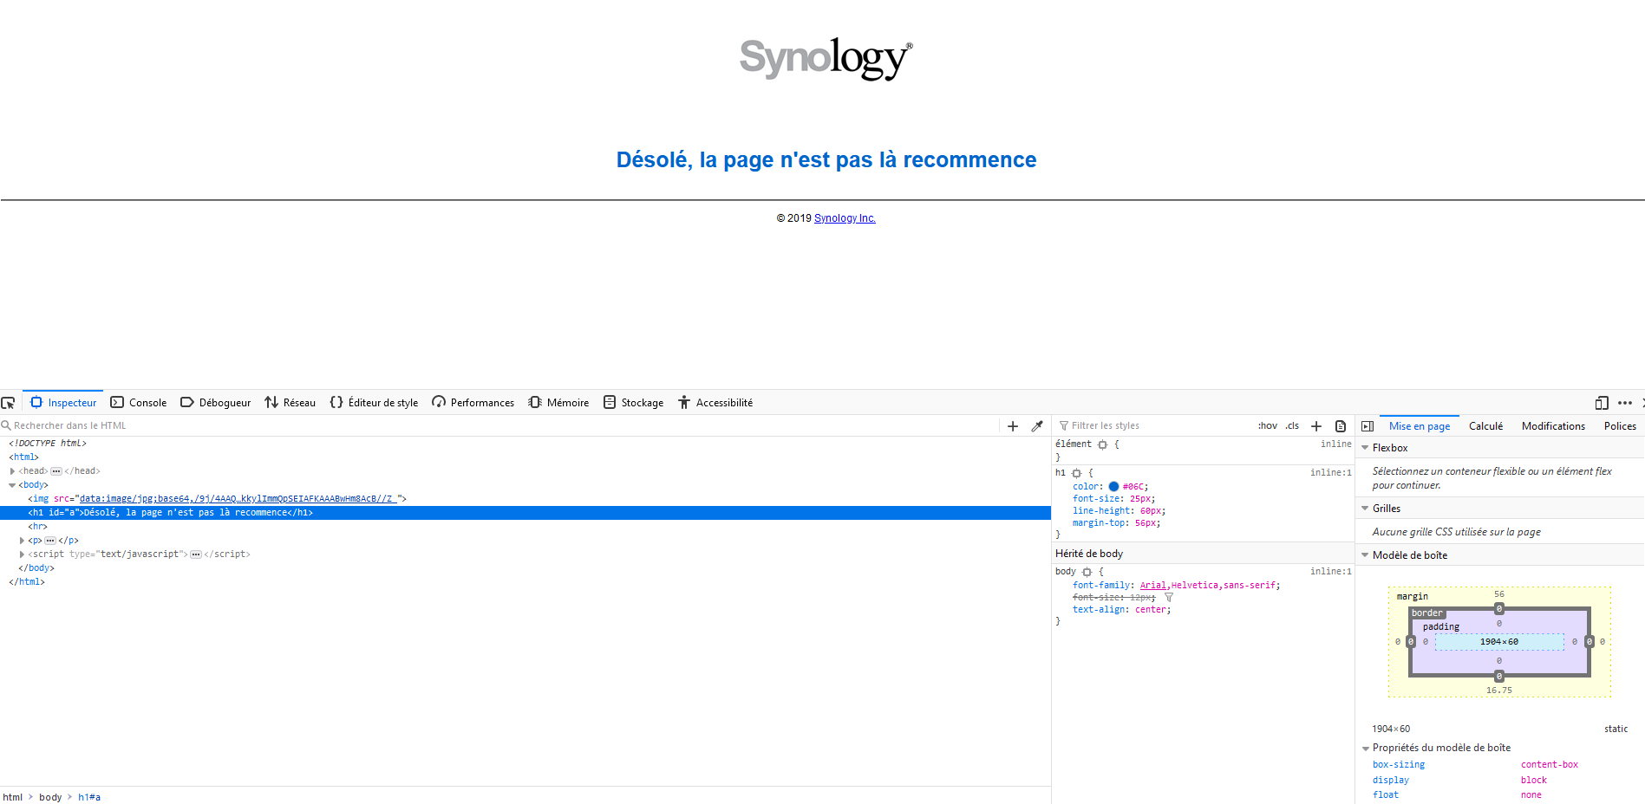The width and height of the screenshot is (1645, 804).
Task: Expand the head element node
Action: coord(12,471)
